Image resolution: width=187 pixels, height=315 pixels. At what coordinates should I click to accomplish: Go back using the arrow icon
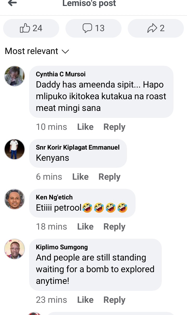pos(12,3)
